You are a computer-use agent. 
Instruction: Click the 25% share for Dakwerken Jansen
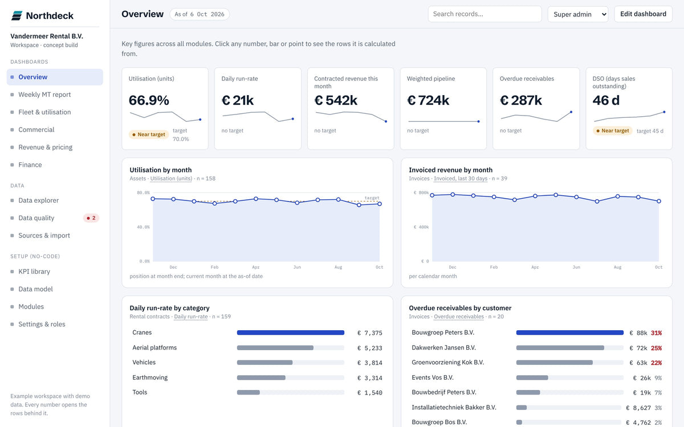[656, 348]
